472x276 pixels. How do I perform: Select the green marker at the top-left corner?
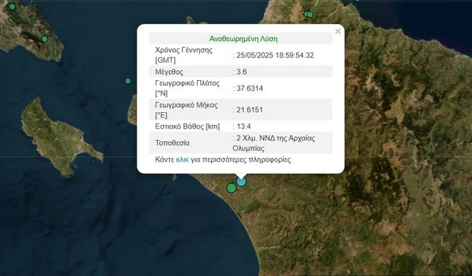coord(12,7)
